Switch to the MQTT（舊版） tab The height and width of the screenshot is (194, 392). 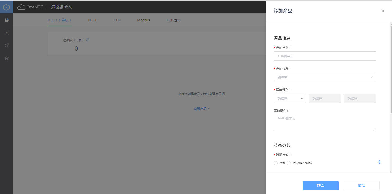(x=60, y=20)
